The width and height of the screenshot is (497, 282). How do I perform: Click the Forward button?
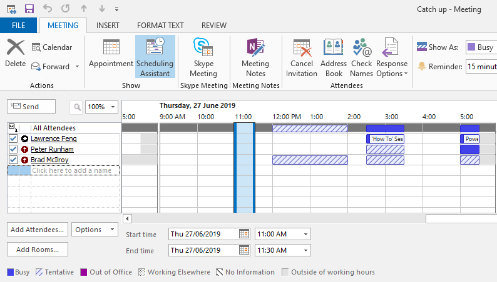[51, 67]
